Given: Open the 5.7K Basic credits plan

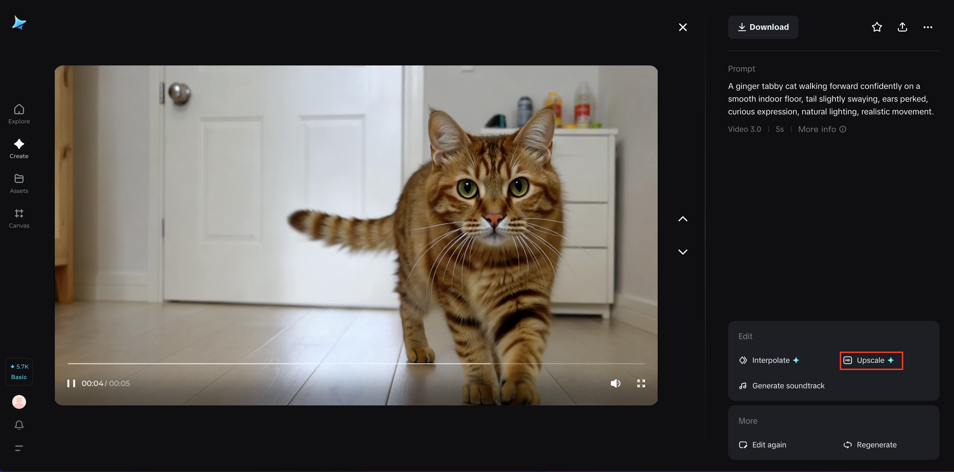Looking at the screenshot, I should pos(19,372).
